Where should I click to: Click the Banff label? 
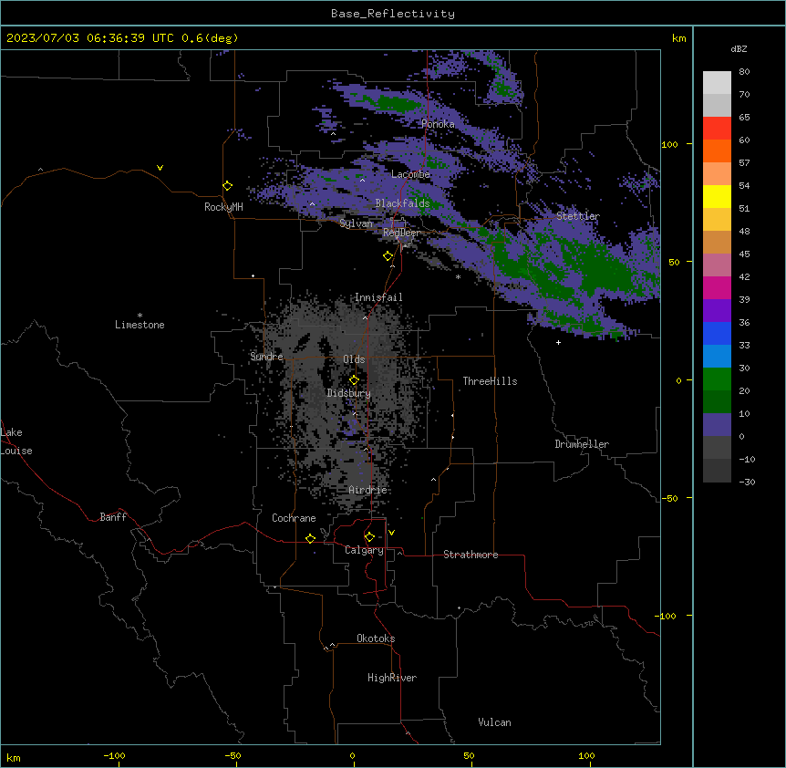(113, 517)
